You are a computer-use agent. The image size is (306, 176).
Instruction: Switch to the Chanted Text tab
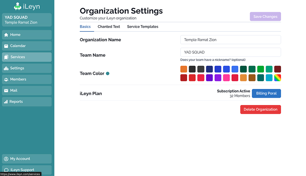pyautogui.click(x=109, y=27)
